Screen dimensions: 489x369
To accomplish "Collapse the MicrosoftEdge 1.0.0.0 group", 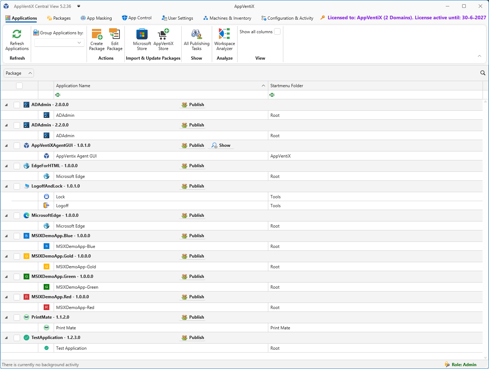I will pos(6,216).
